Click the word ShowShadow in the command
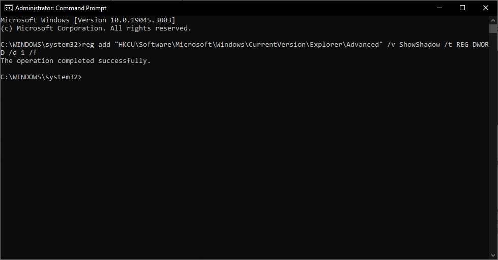 coord(420,45)
